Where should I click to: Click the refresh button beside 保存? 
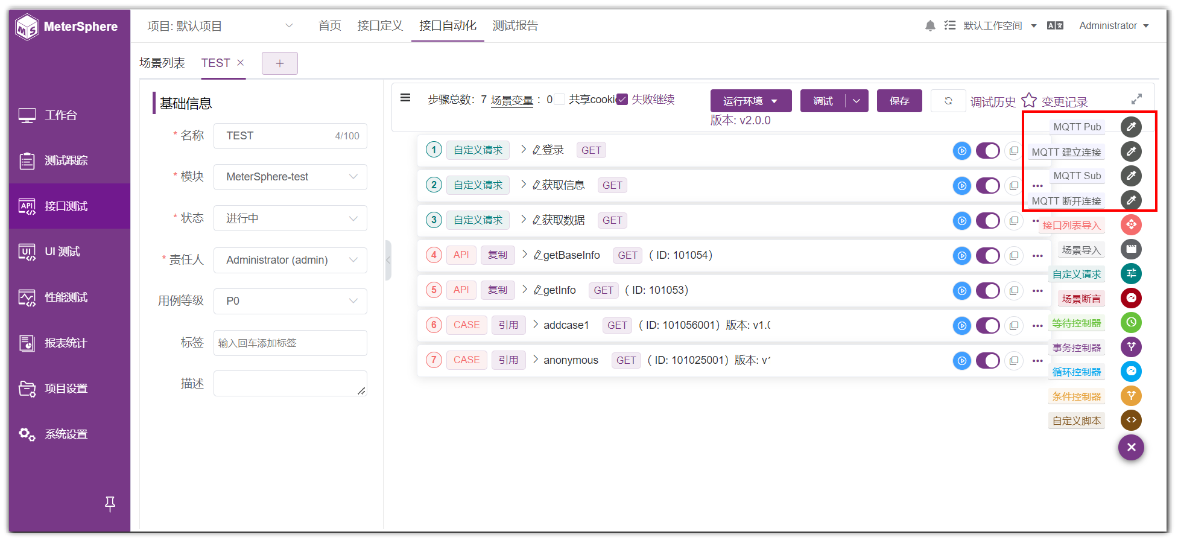(x=948, y=101)
